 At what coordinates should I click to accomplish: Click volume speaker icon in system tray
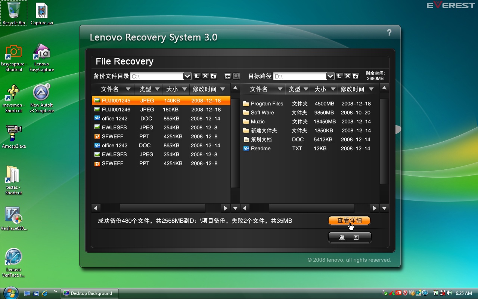(x=449, y=293)
